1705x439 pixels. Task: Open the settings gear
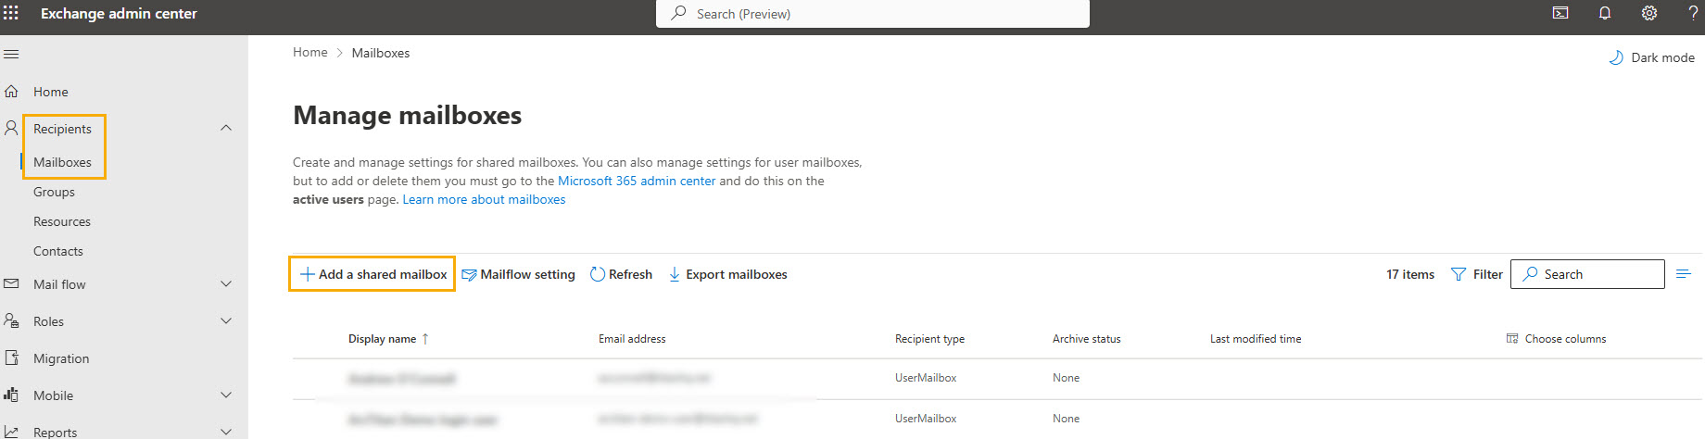click(1649, 13)
